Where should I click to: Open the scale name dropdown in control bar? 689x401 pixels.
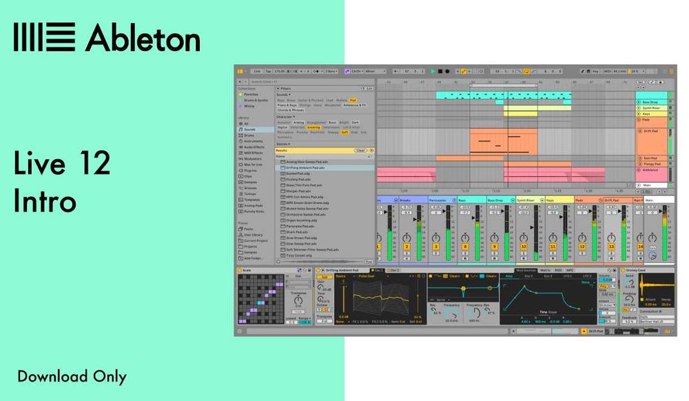click(376, 71)
